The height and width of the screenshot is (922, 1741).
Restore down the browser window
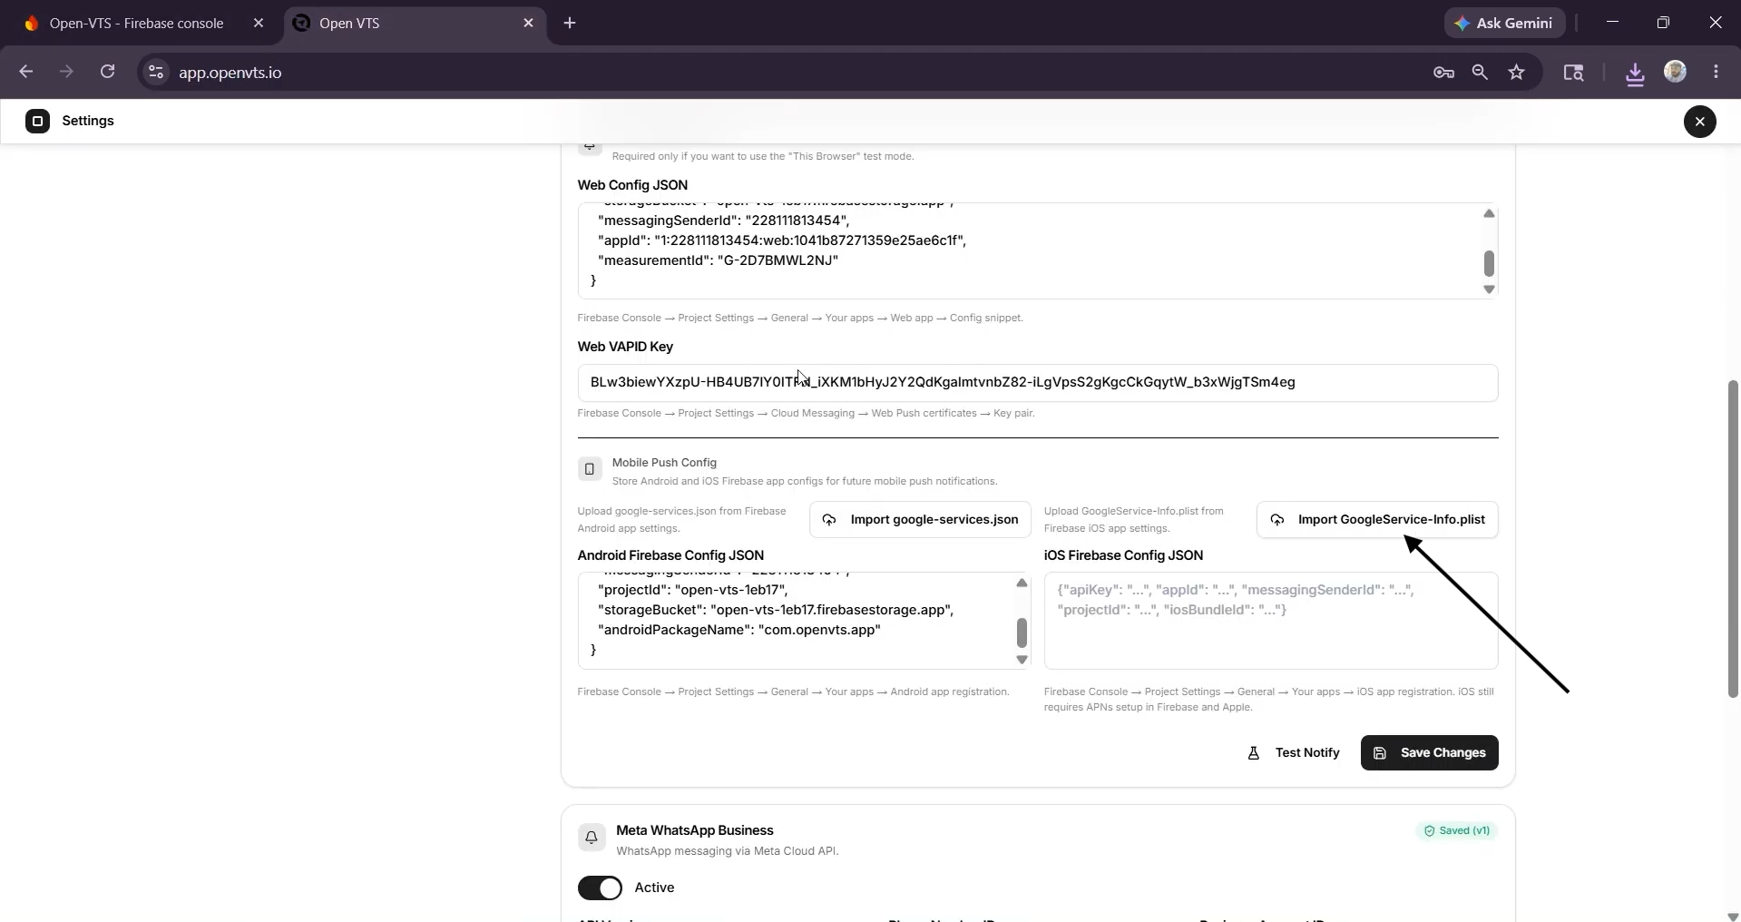point(1663,23)
